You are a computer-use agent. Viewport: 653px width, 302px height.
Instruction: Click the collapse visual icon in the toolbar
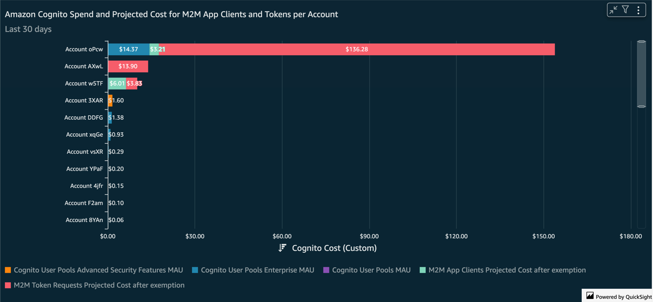click(613, 9)
